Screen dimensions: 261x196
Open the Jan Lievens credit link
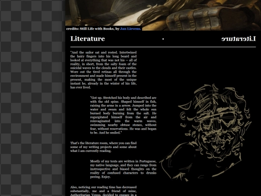[x=130, y=29]
